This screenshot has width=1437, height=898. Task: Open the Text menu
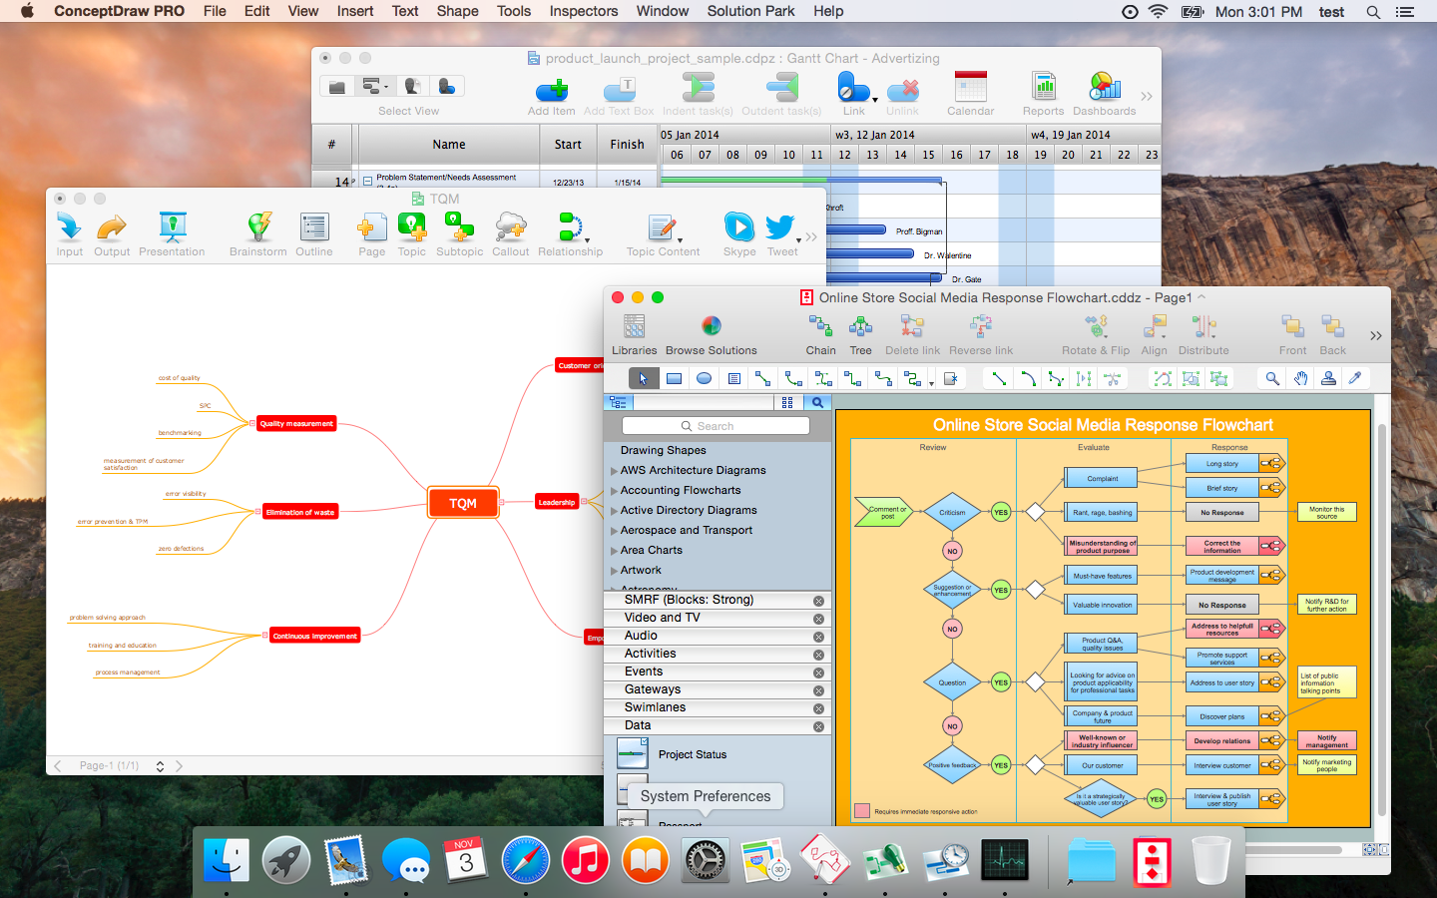(405, 11)
